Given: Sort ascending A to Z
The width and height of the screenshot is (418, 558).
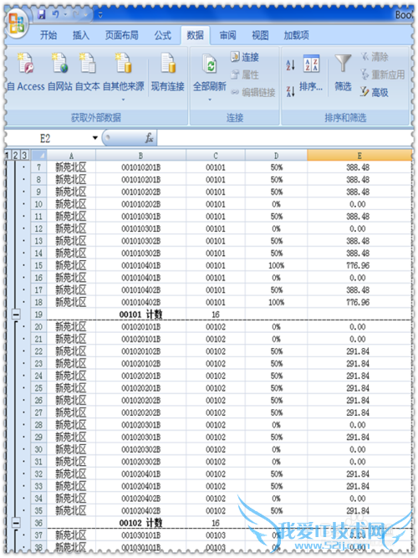Looking at the screenshot, I should (x=290, y=64).
